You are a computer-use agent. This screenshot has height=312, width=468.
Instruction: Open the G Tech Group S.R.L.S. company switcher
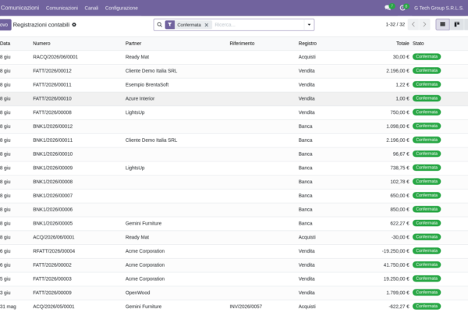coord(438,8)
